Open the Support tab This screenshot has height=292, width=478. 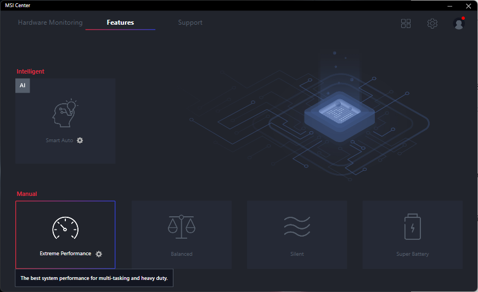(190, 23)
